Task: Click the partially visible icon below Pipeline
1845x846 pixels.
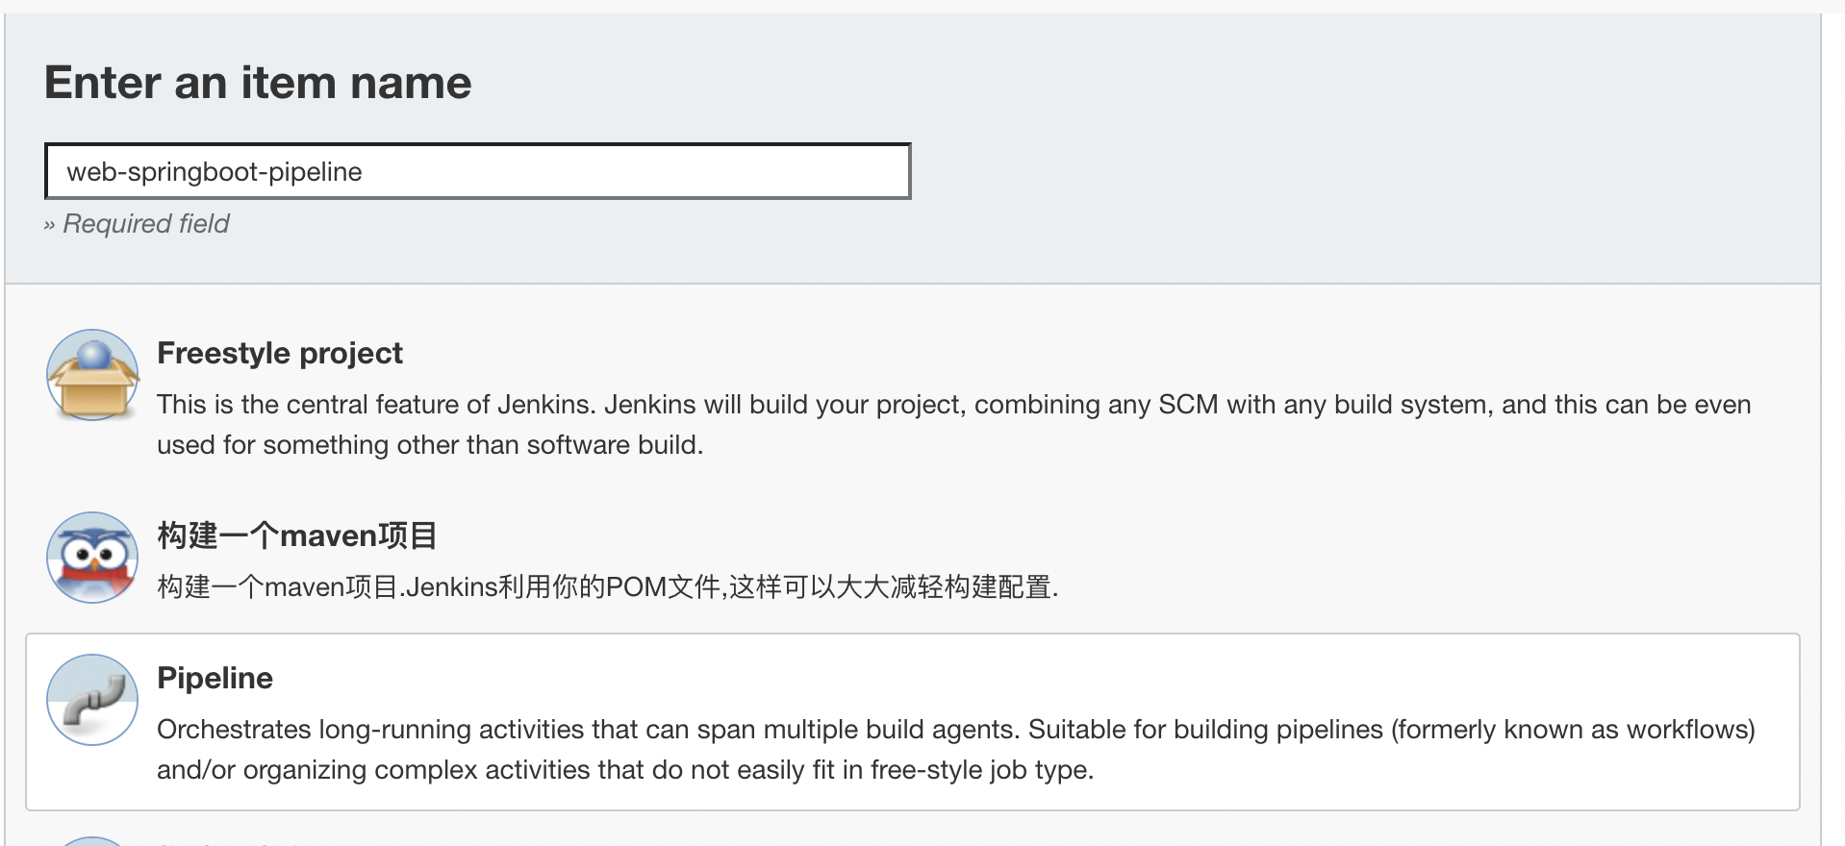Action: (92, 841)
